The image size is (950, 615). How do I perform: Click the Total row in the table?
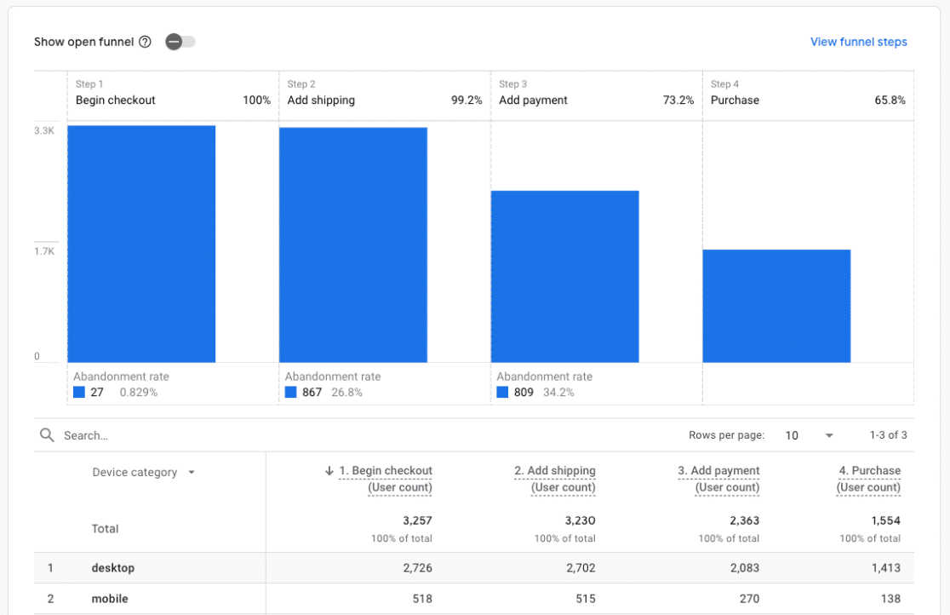(105, 528)
